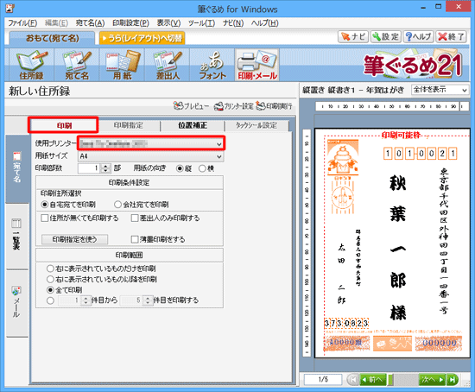Adjust the range start 件目から stepper
Viewport: 475px width, 392px height.
point(85,300)
